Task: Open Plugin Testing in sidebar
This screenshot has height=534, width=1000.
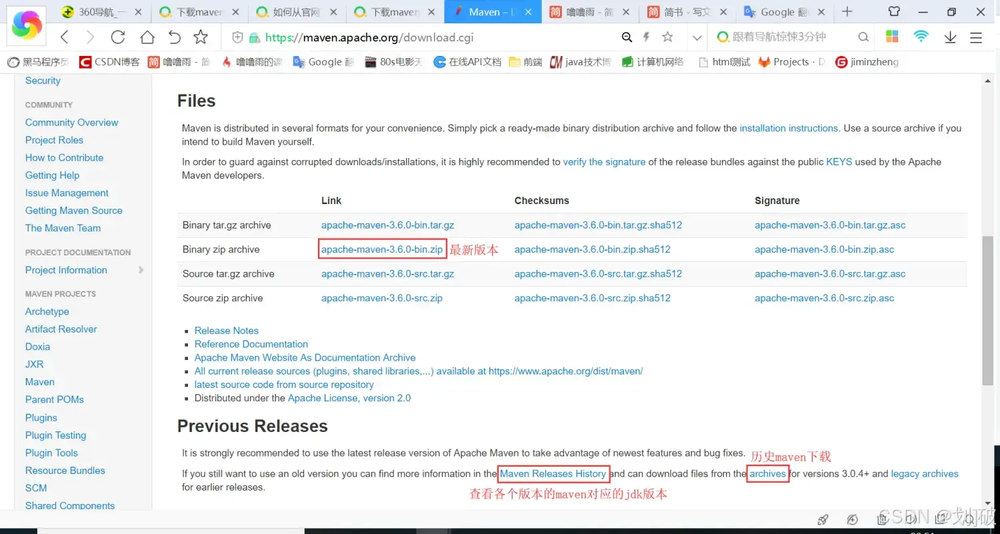Action: point(55,435)
